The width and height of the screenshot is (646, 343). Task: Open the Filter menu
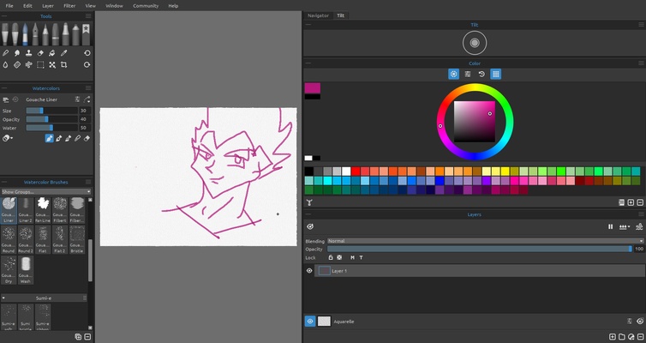[69, 6]
